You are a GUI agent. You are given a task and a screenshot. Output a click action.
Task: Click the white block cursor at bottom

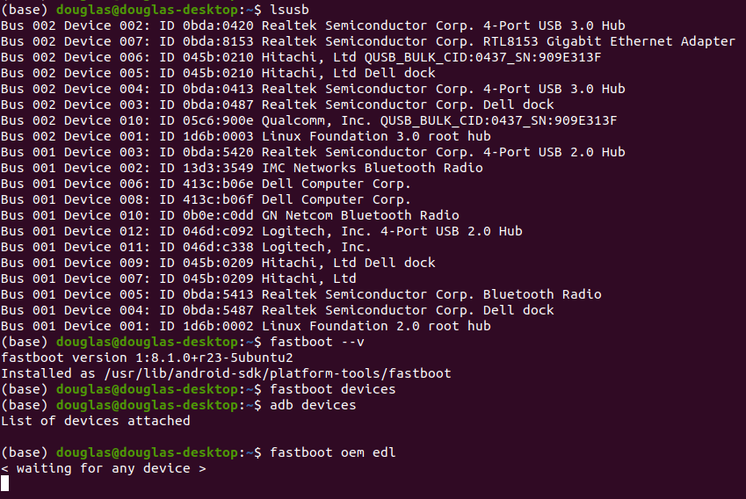click(4, 483)
